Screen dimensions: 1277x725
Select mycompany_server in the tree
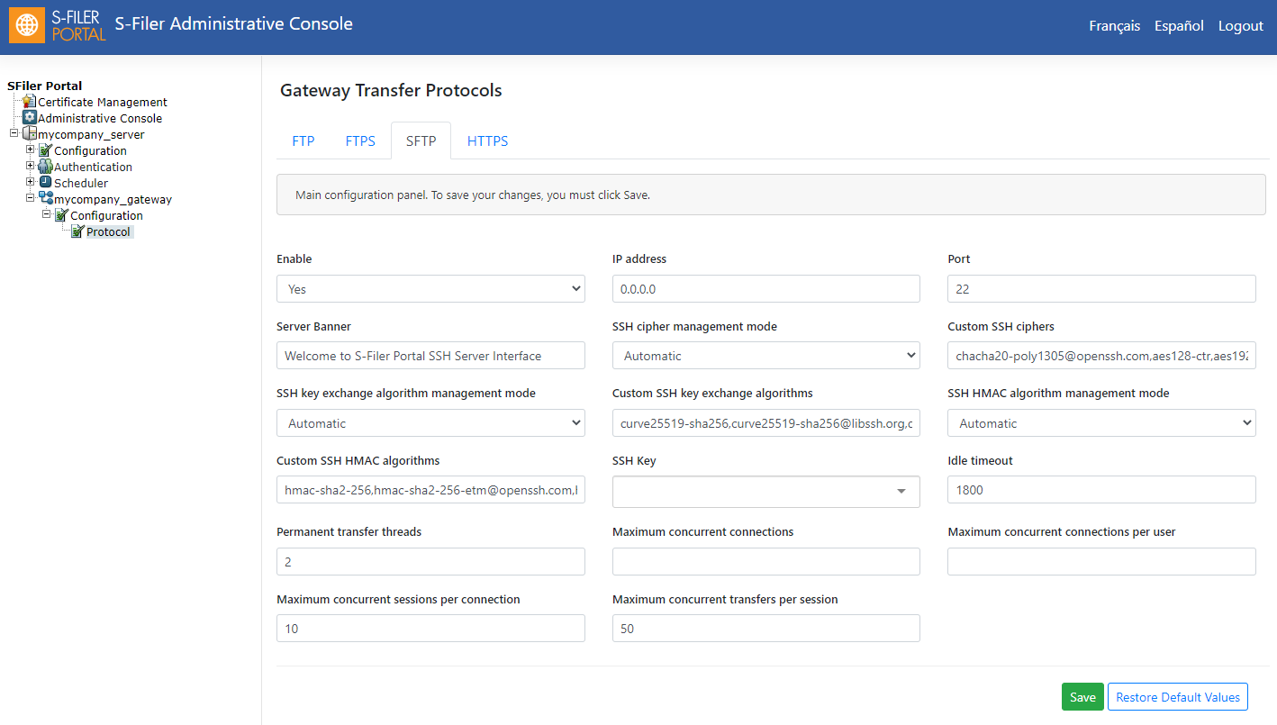click(x=91, y=134)
